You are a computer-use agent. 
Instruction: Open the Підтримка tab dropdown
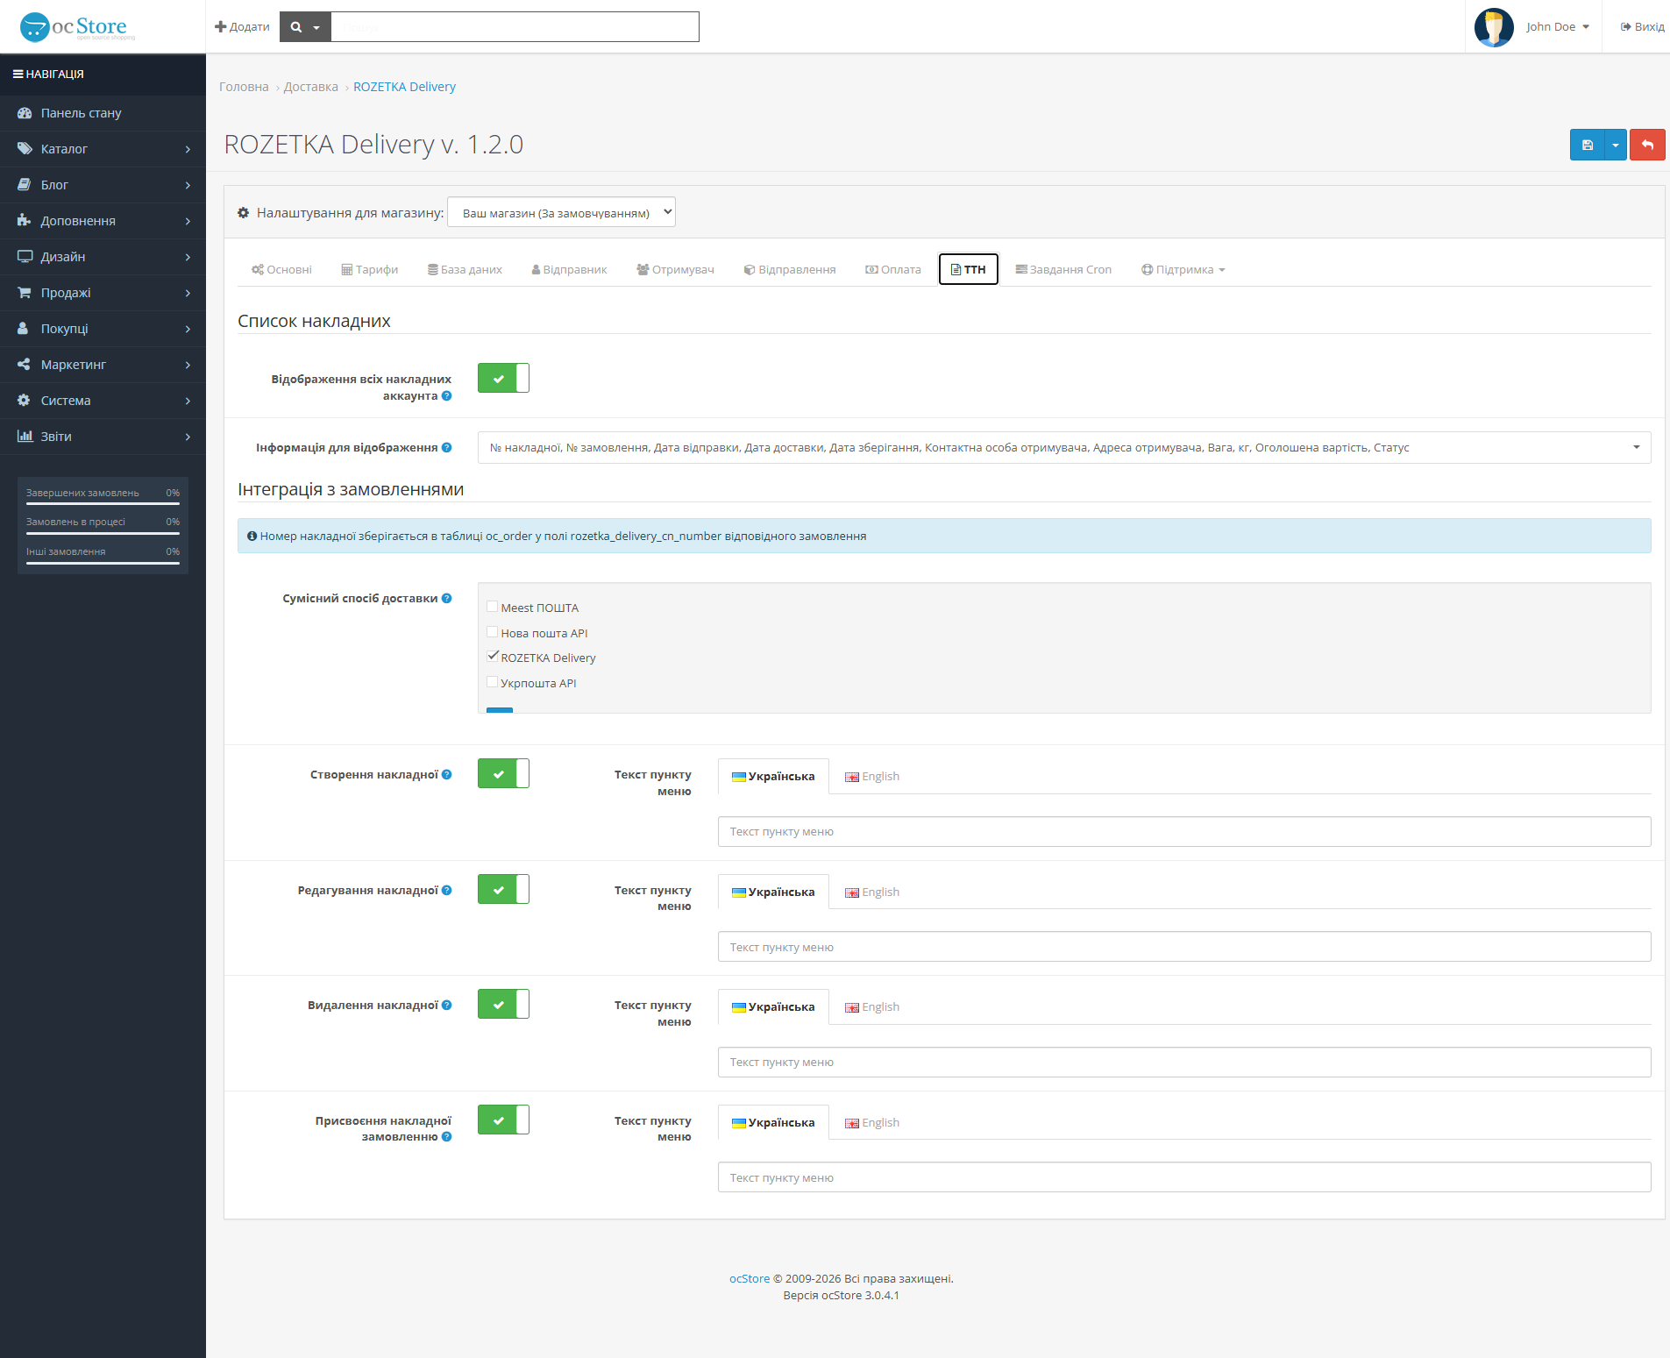(1183, 270)
